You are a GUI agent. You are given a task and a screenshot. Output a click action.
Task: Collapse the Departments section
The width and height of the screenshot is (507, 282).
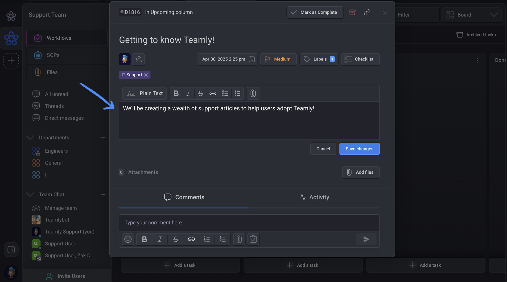click(x=30, y=138)
